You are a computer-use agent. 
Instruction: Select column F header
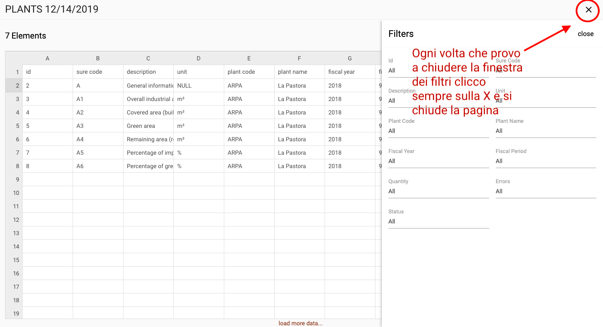point(299,58)
